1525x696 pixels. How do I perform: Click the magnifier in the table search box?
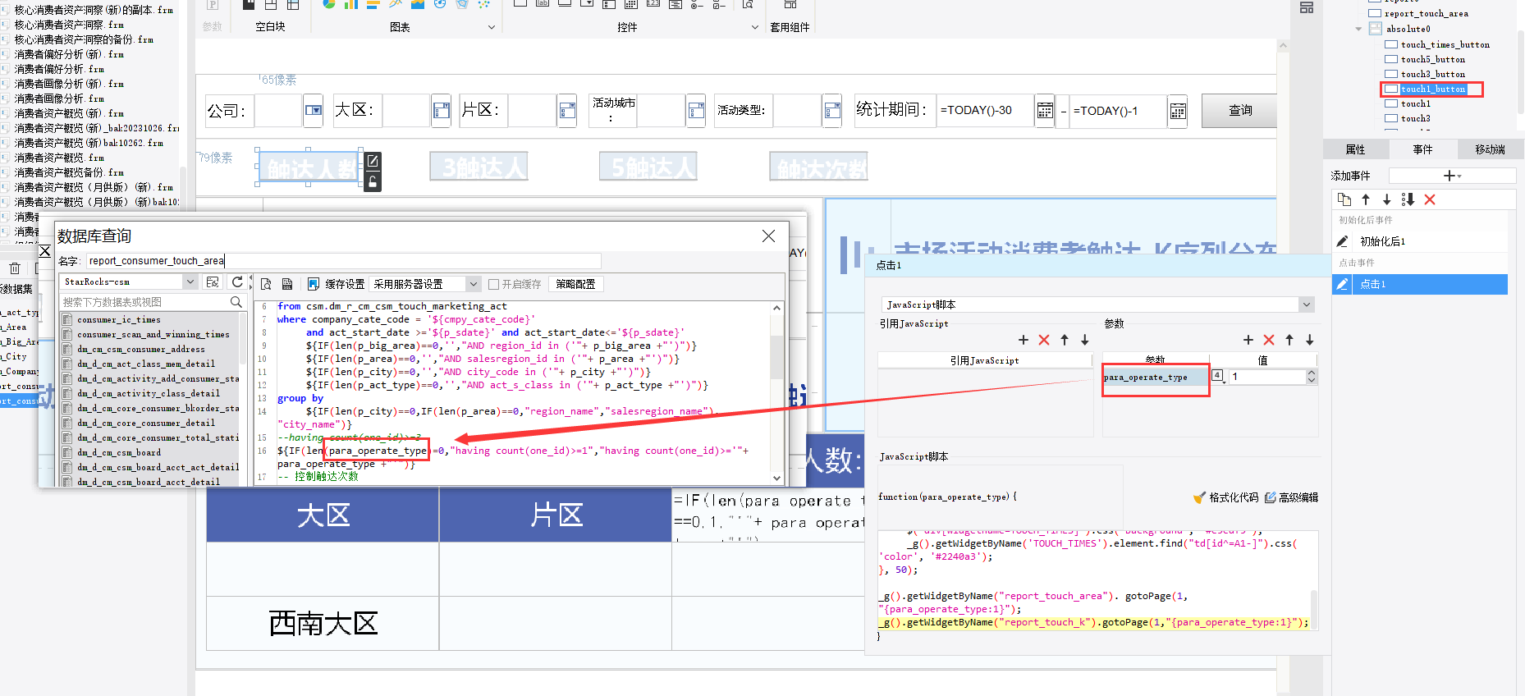236,302
